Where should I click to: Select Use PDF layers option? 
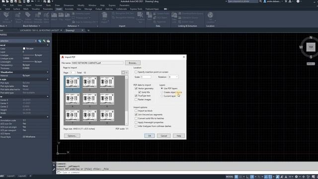162,89
